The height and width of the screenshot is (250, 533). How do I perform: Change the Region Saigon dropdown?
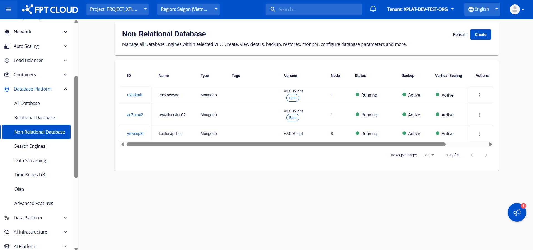(188, 9)
